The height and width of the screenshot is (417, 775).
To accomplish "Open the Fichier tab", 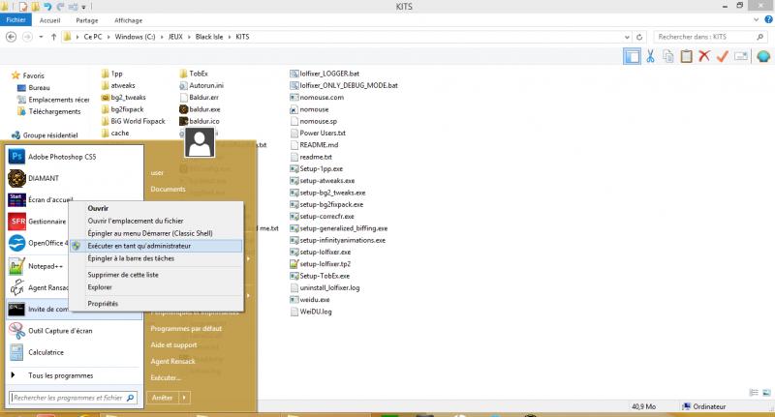I will pos(15,20).
